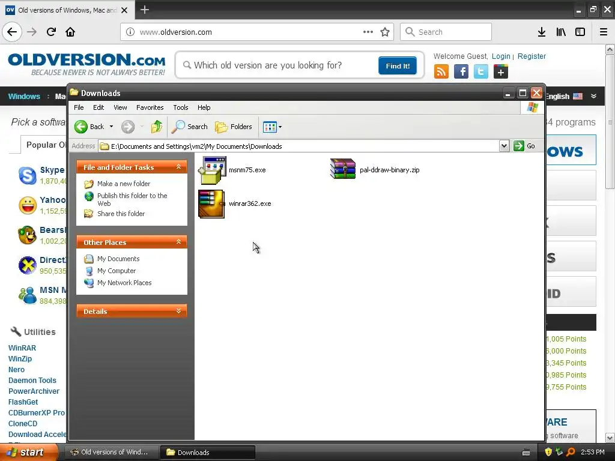Open the Help menu

pyautogui.click(x=204, y=107)
